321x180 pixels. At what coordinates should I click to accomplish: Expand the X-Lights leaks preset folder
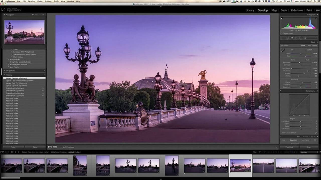pos(8,59)
